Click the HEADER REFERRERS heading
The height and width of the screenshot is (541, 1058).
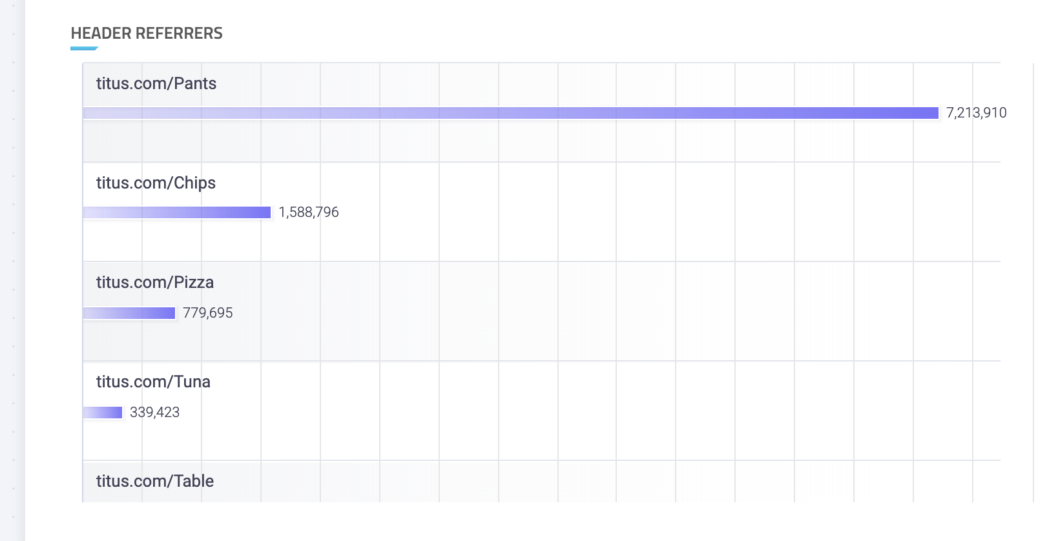(x=147, y=34)
